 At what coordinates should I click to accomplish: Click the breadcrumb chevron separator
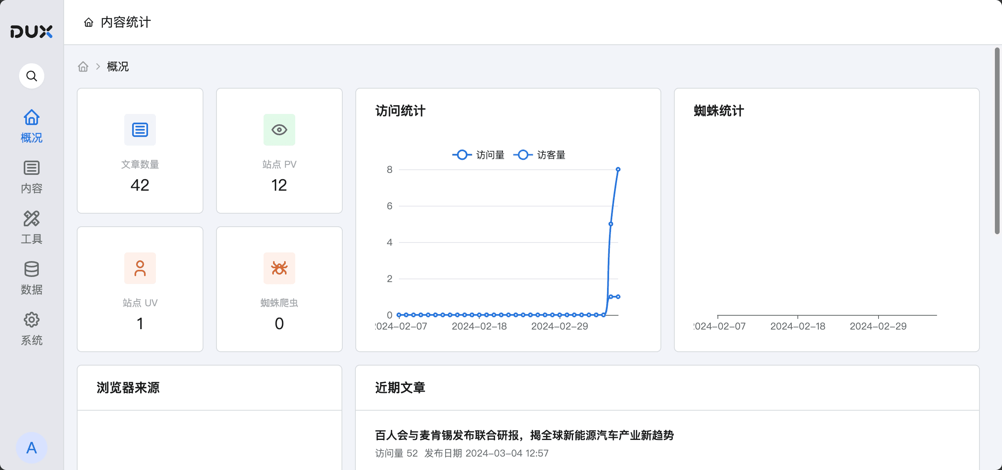click(98, 66)
